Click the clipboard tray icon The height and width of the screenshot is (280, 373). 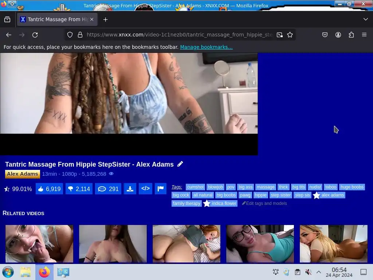point(297,272)
